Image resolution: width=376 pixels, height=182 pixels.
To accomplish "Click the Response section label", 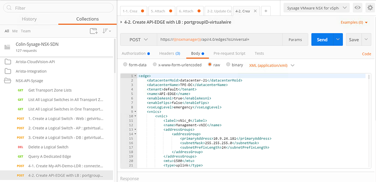I will click(x=129, y=179).
